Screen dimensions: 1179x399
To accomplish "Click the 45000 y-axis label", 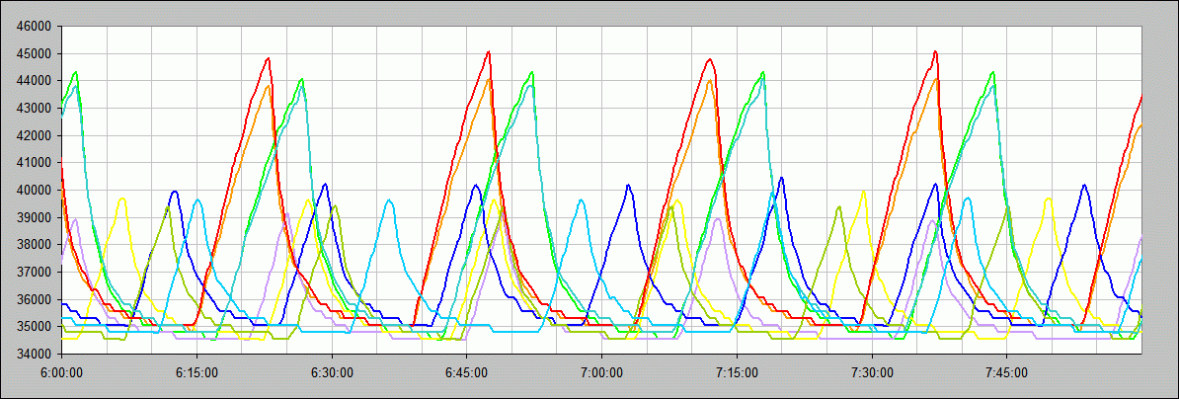I will (33, 53).
